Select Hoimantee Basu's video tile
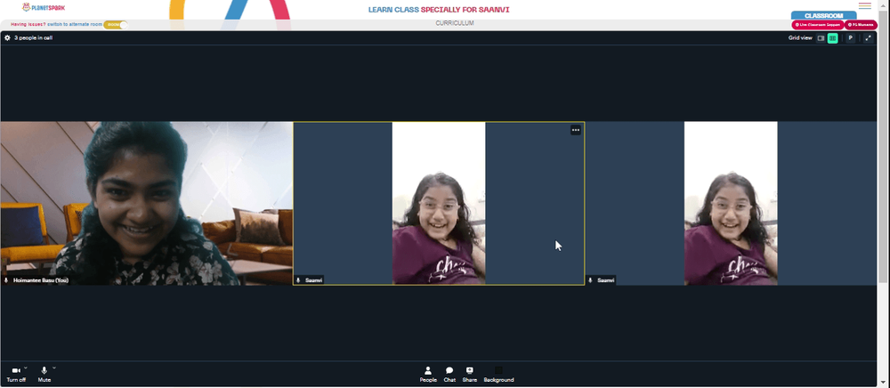Screen dimensions: 890x388 coord(147,203)
